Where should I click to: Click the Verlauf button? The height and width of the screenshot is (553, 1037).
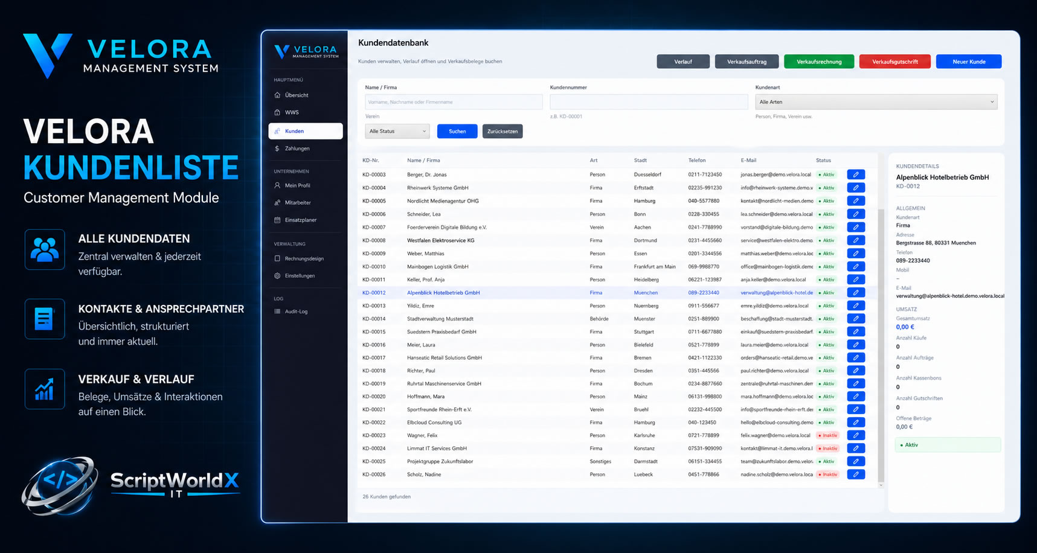tap(683, 62)
